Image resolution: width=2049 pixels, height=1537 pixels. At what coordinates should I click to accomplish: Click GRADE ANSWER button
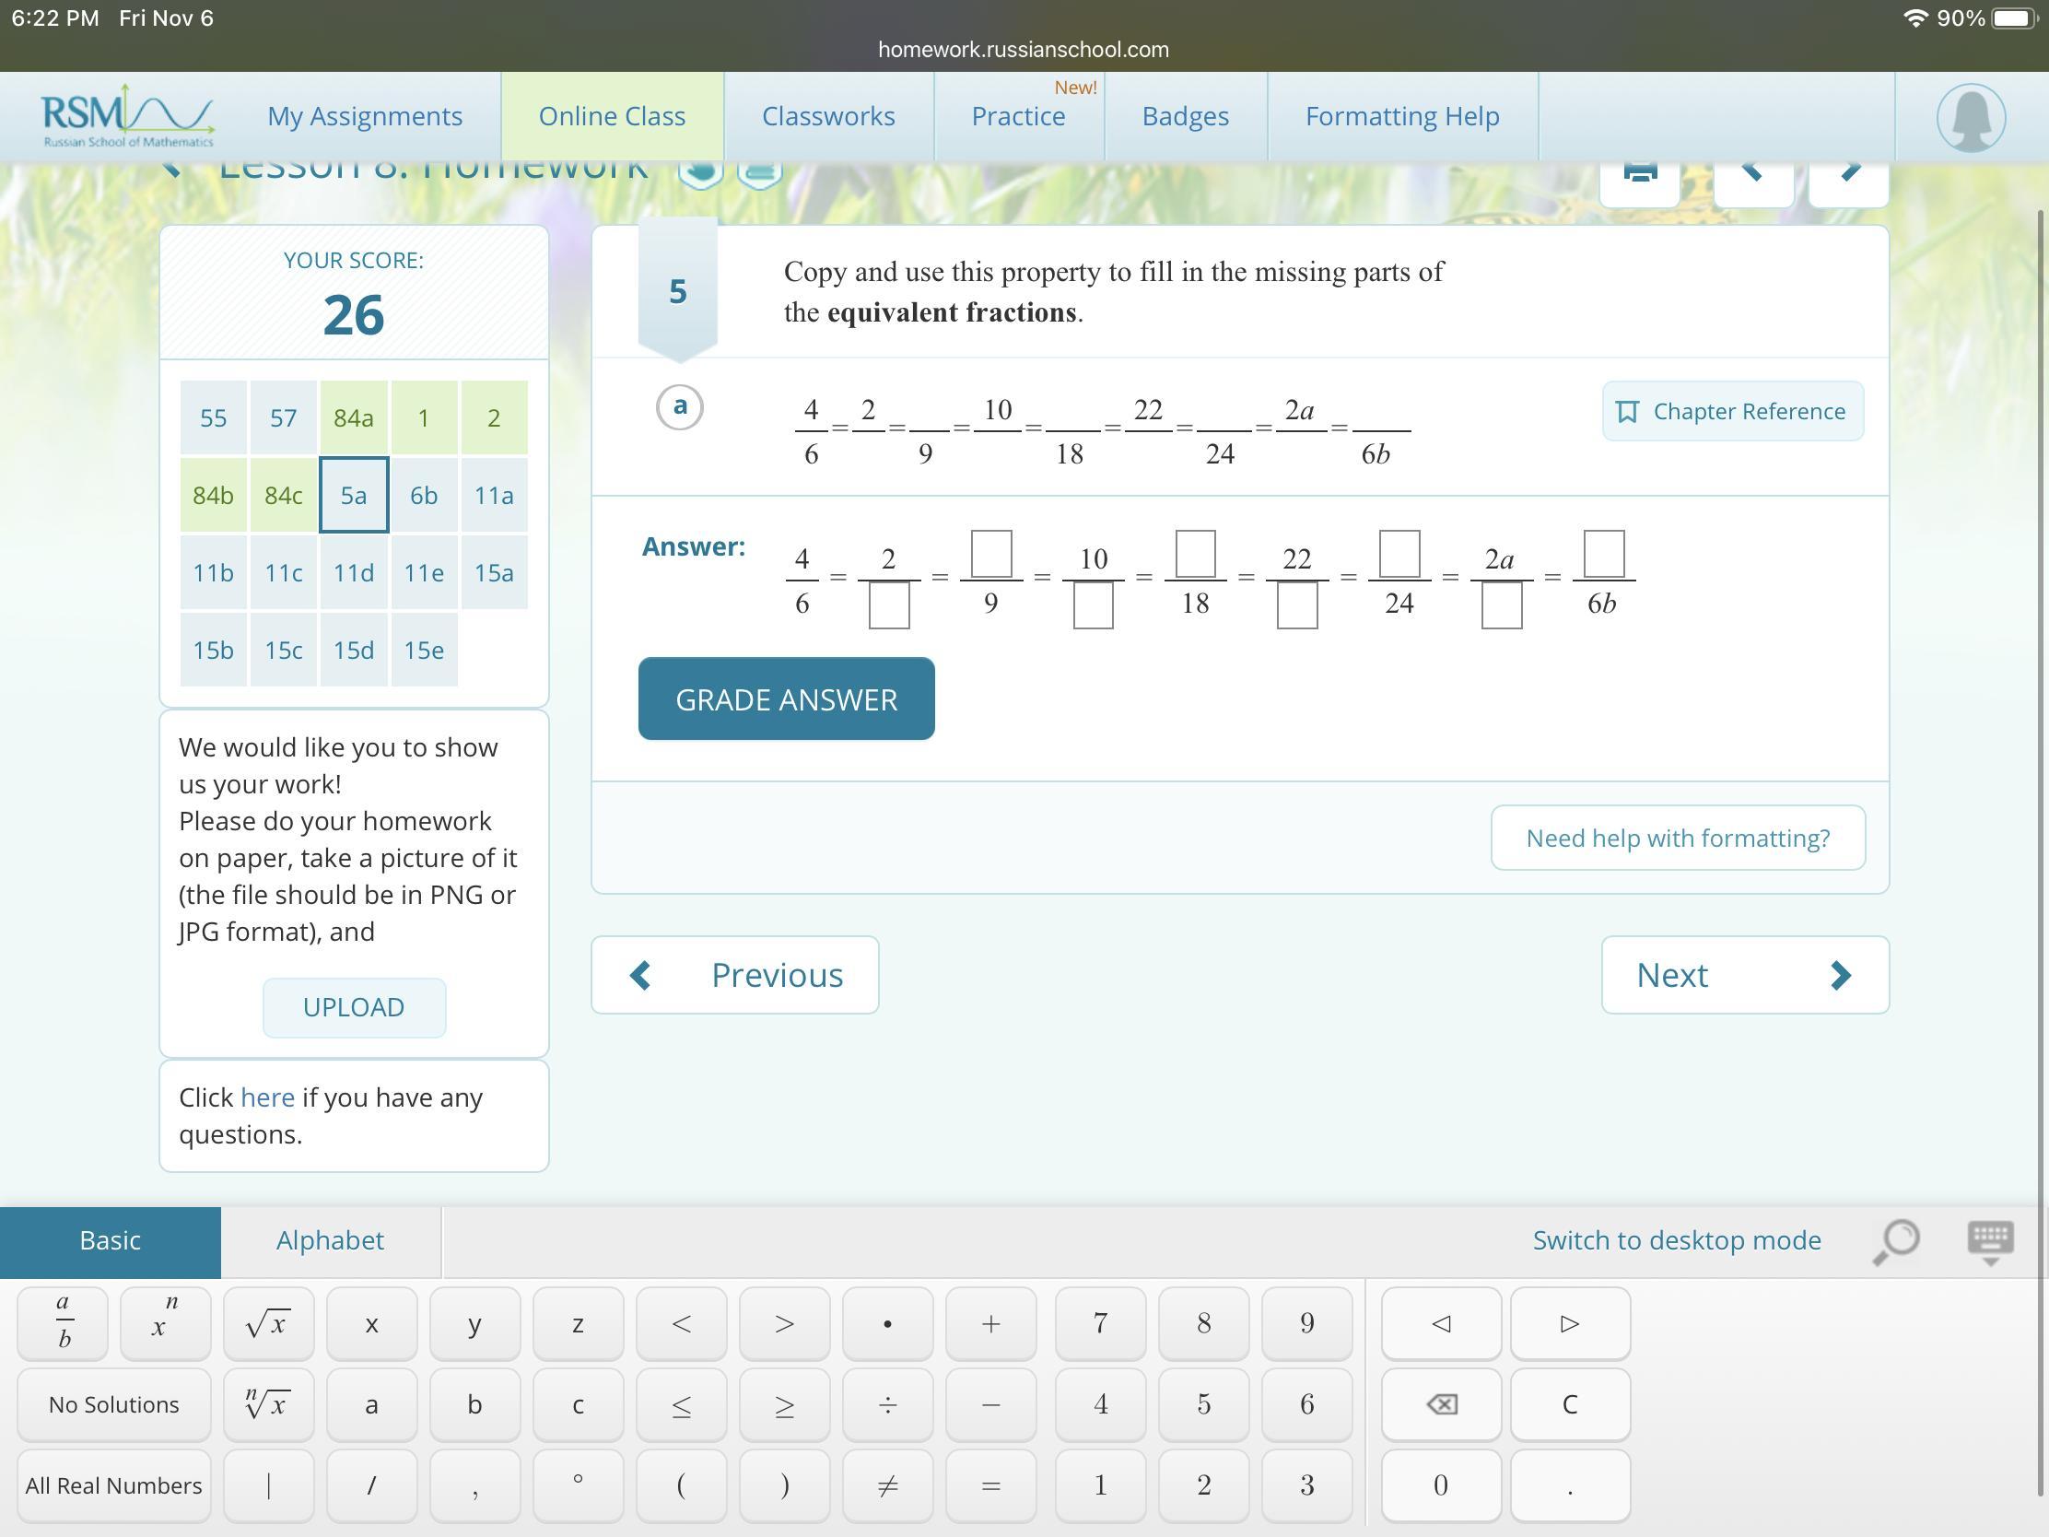pos(786,698)
